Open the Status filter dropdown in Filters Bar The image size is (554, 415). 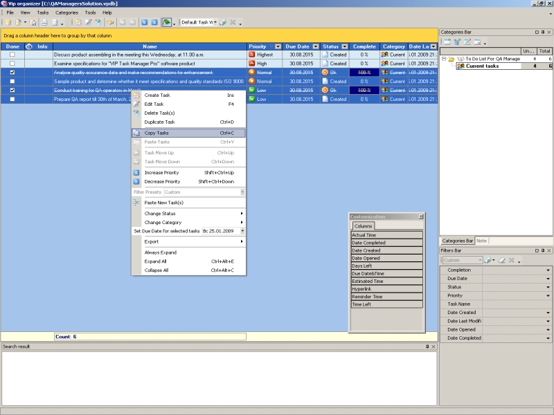pyautogui.click(x=548, y=287)
